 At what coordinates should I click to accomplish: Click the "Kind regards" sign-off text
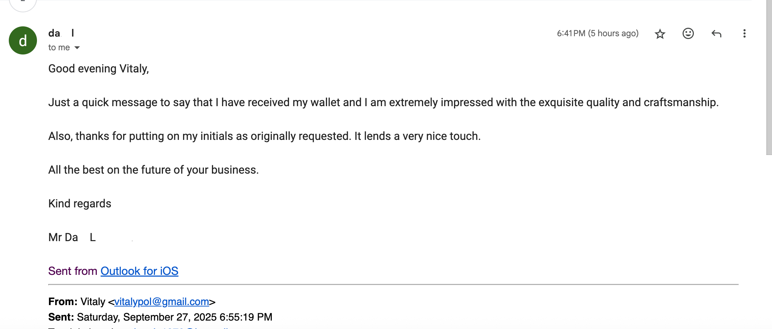80,204
